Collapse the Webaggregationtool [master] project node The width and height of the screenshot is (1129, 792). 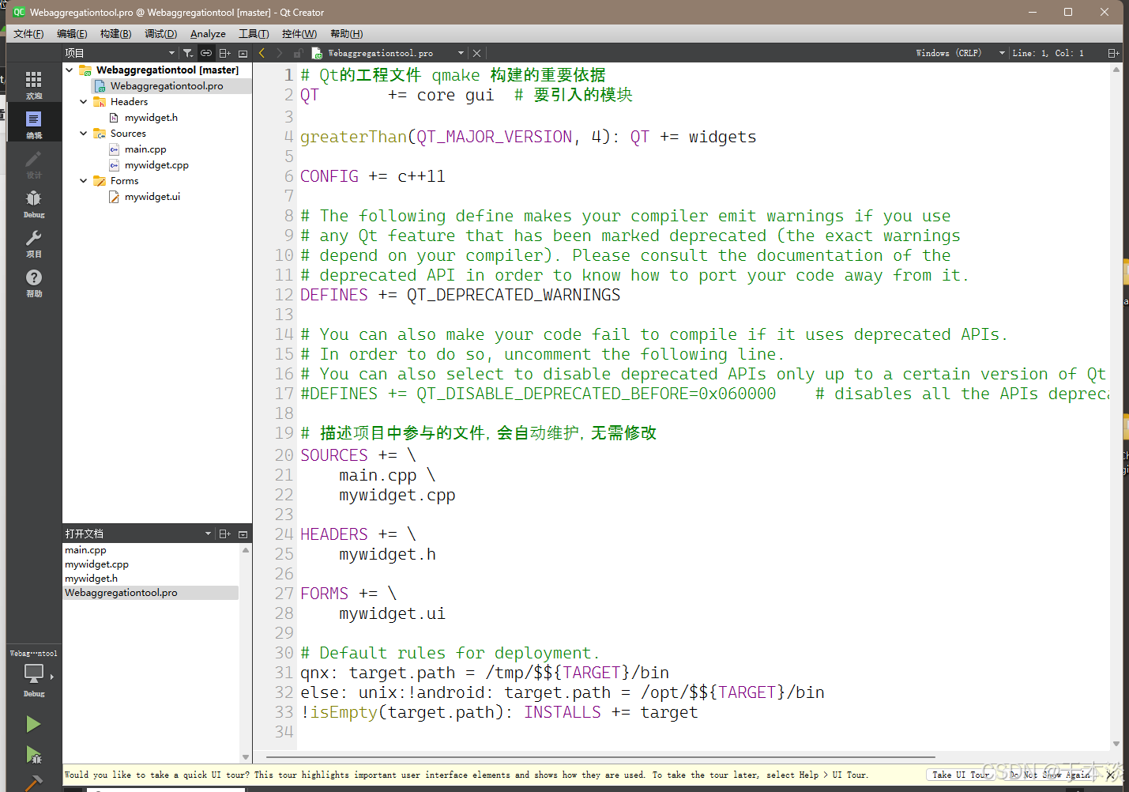[70, 70]
